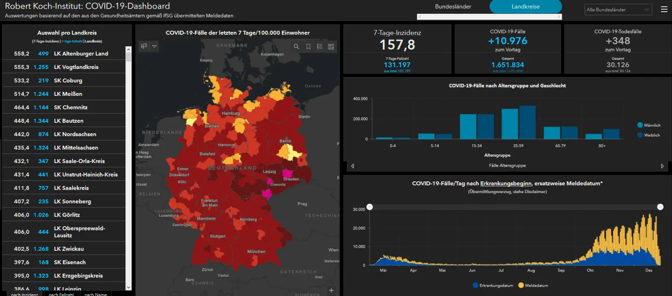The width and height of the screenshot is (672, 296).
Task: Activate the map selection tool icon
Action: [x=144, y=46]
